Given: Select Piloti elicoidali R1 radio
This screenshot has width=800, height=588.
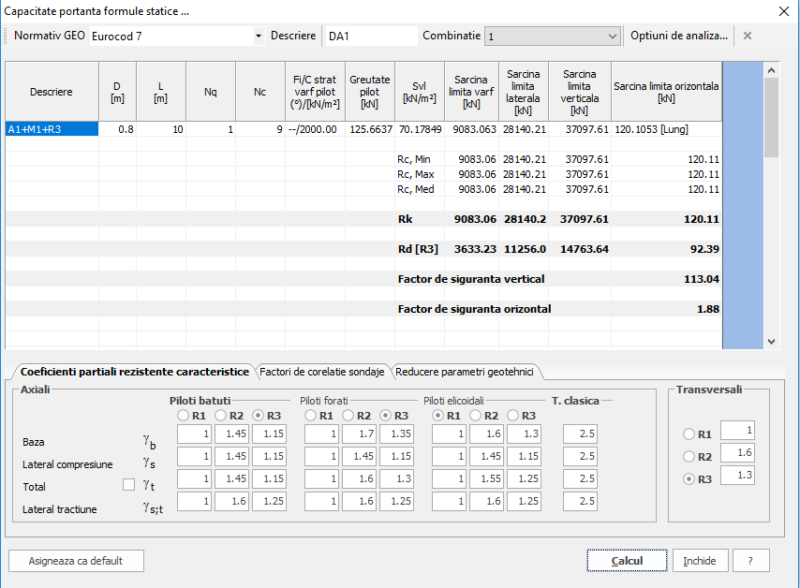Looking at the screenshot, I should (x=437, y=416).
